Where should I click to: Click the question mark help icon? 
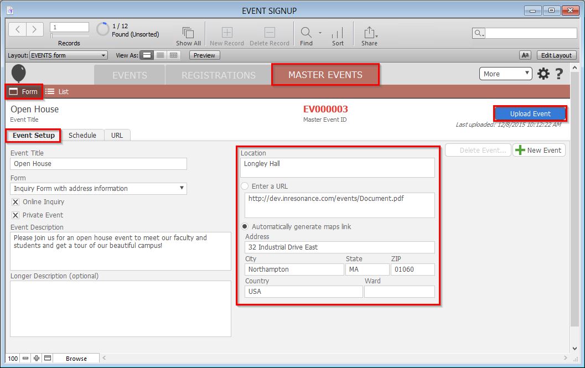point(559,74)
